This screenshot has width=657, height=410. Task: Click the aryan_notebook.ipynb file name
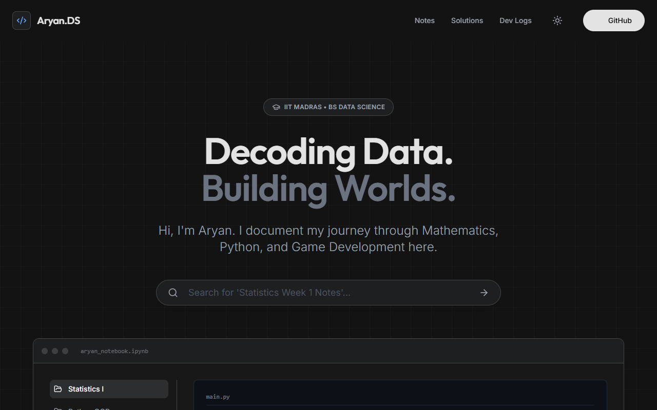tap(114, 351)
